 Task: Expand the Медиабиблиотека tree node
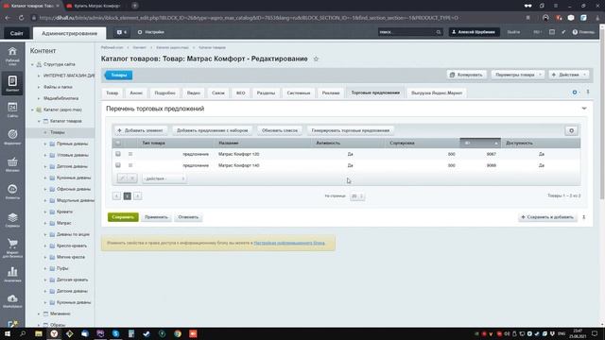point(39,98)
